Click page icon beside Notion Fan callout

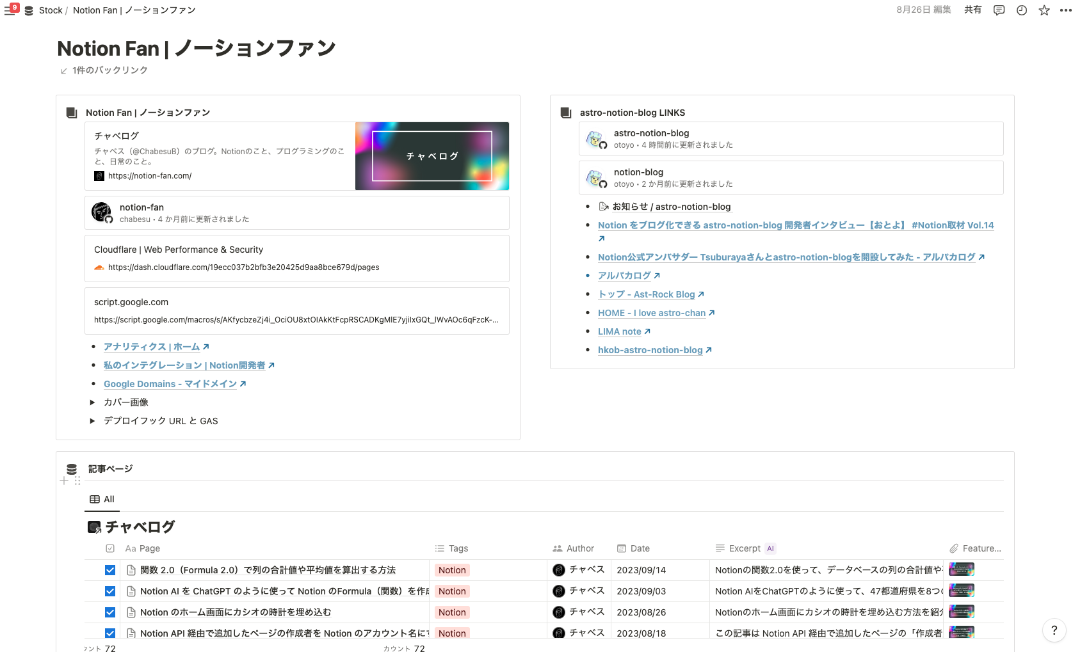(x=72, y=113)
